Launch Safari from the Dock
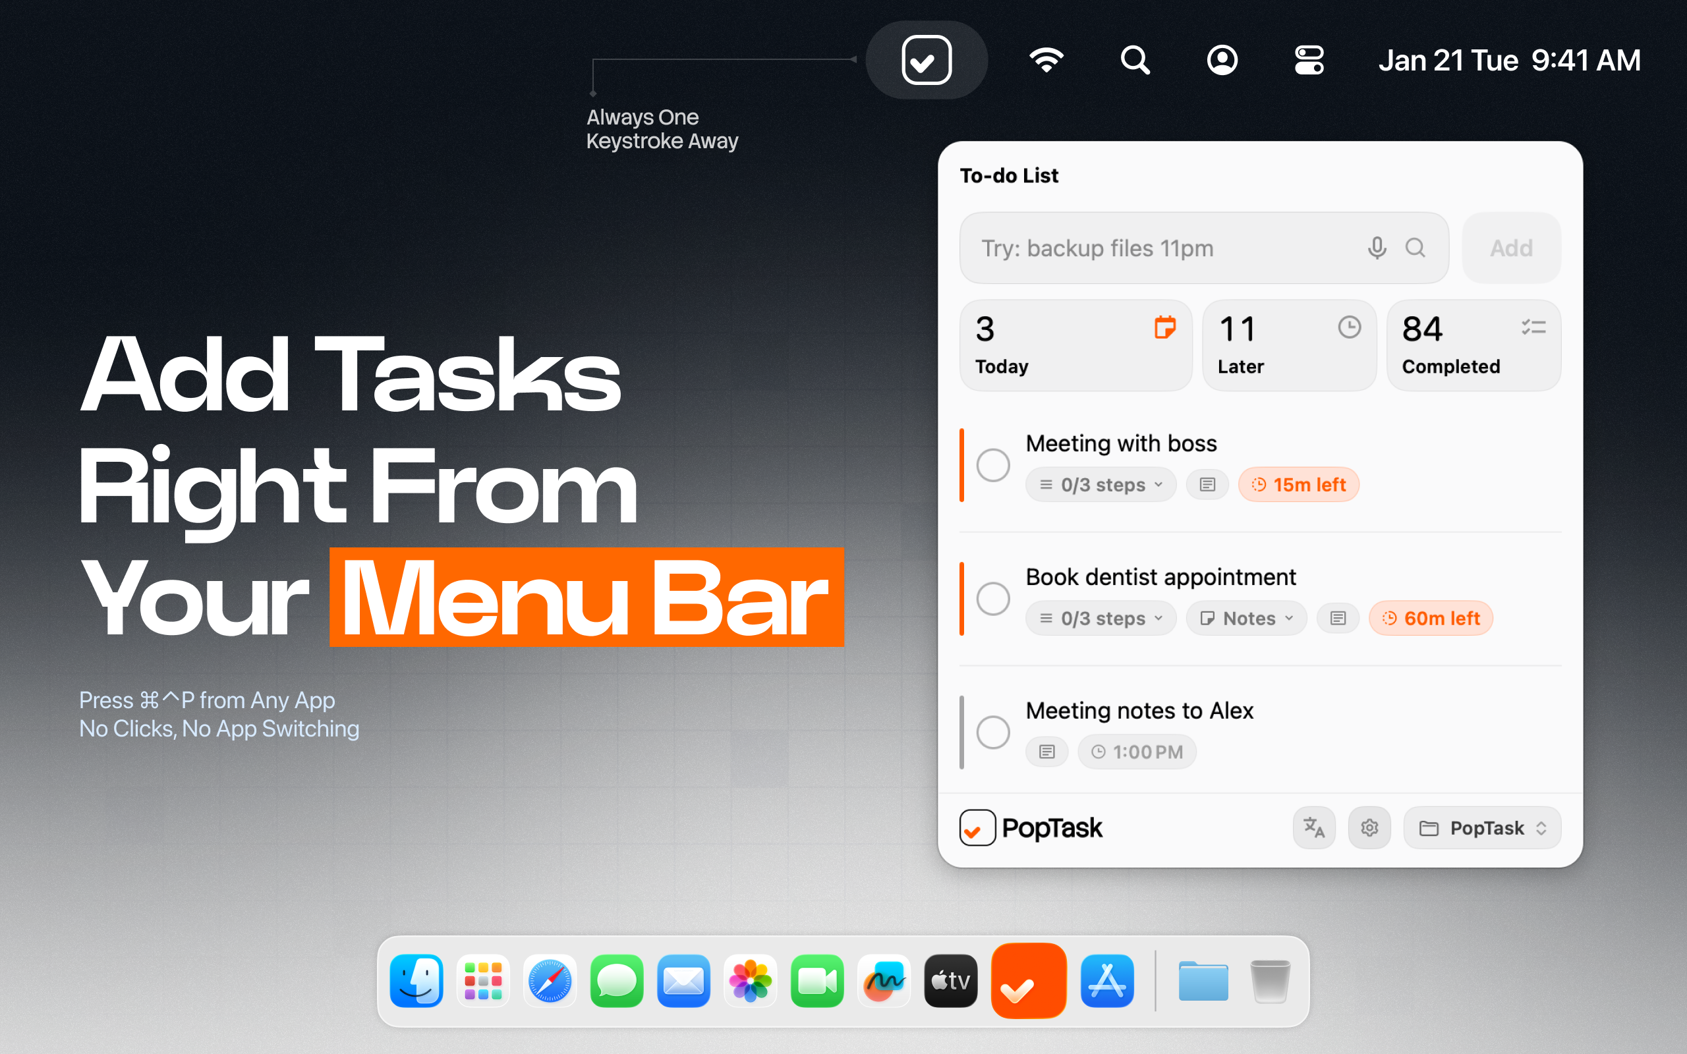This screenshot has width=1687, height=1054. (550, 982)
